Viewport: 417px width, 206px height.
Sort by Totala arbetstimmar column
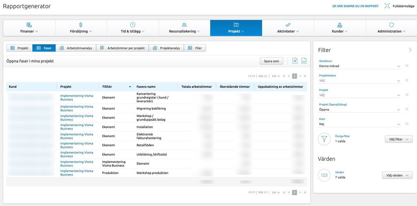pyautogui.click(x=197, y=87)
